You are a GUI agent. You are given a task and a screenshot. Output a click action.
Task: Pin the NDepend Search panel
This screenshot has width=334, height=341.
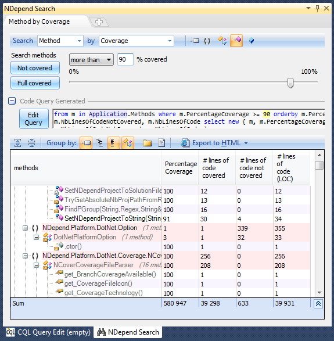tap(317, 8)
